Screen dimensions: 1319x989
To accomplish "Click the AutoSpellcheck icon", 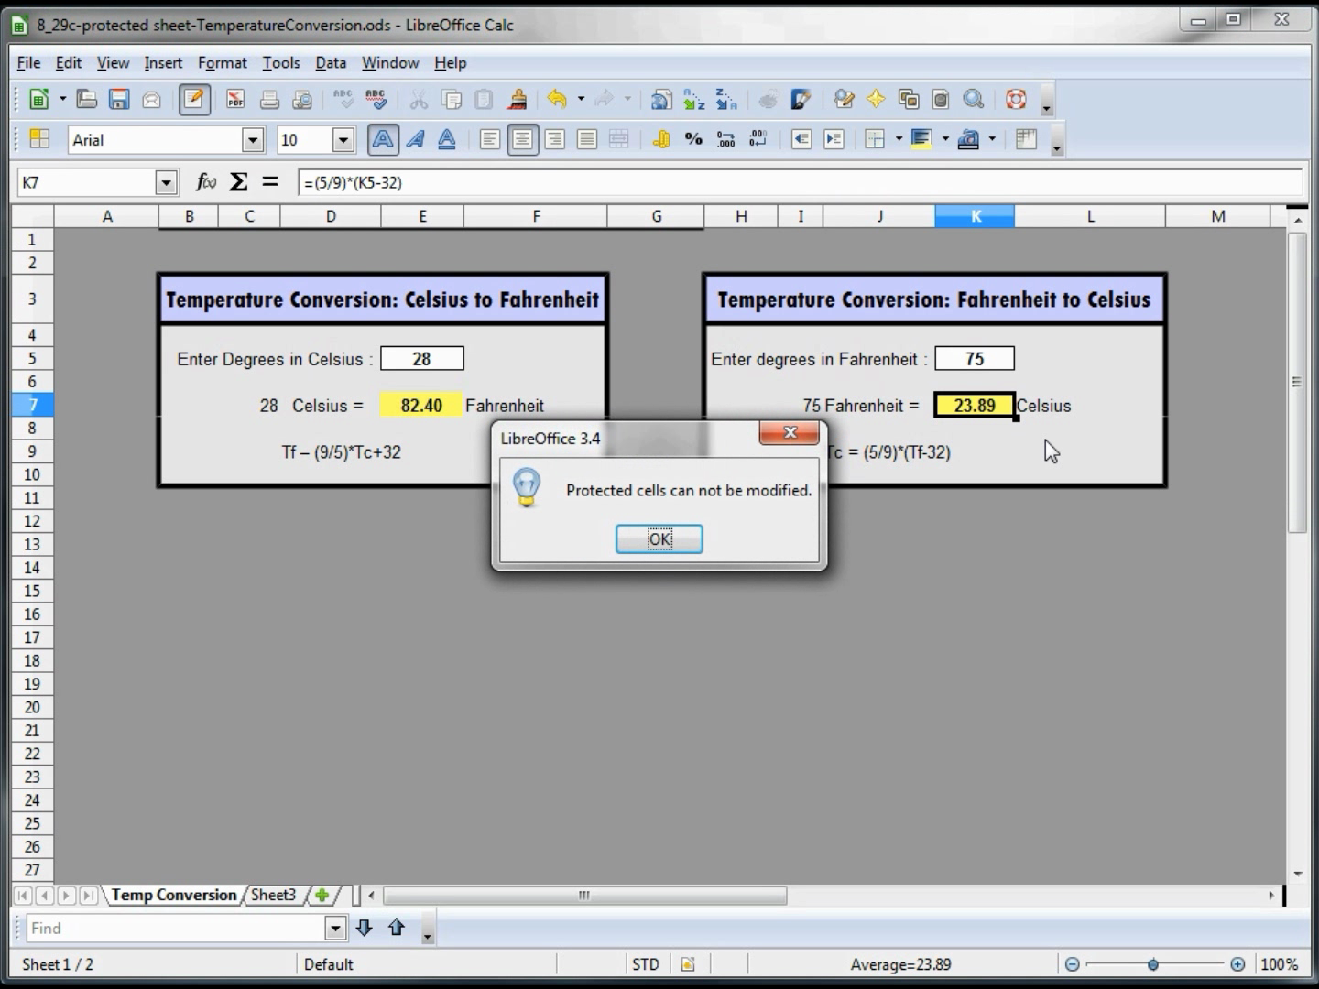I will [376, 100].
